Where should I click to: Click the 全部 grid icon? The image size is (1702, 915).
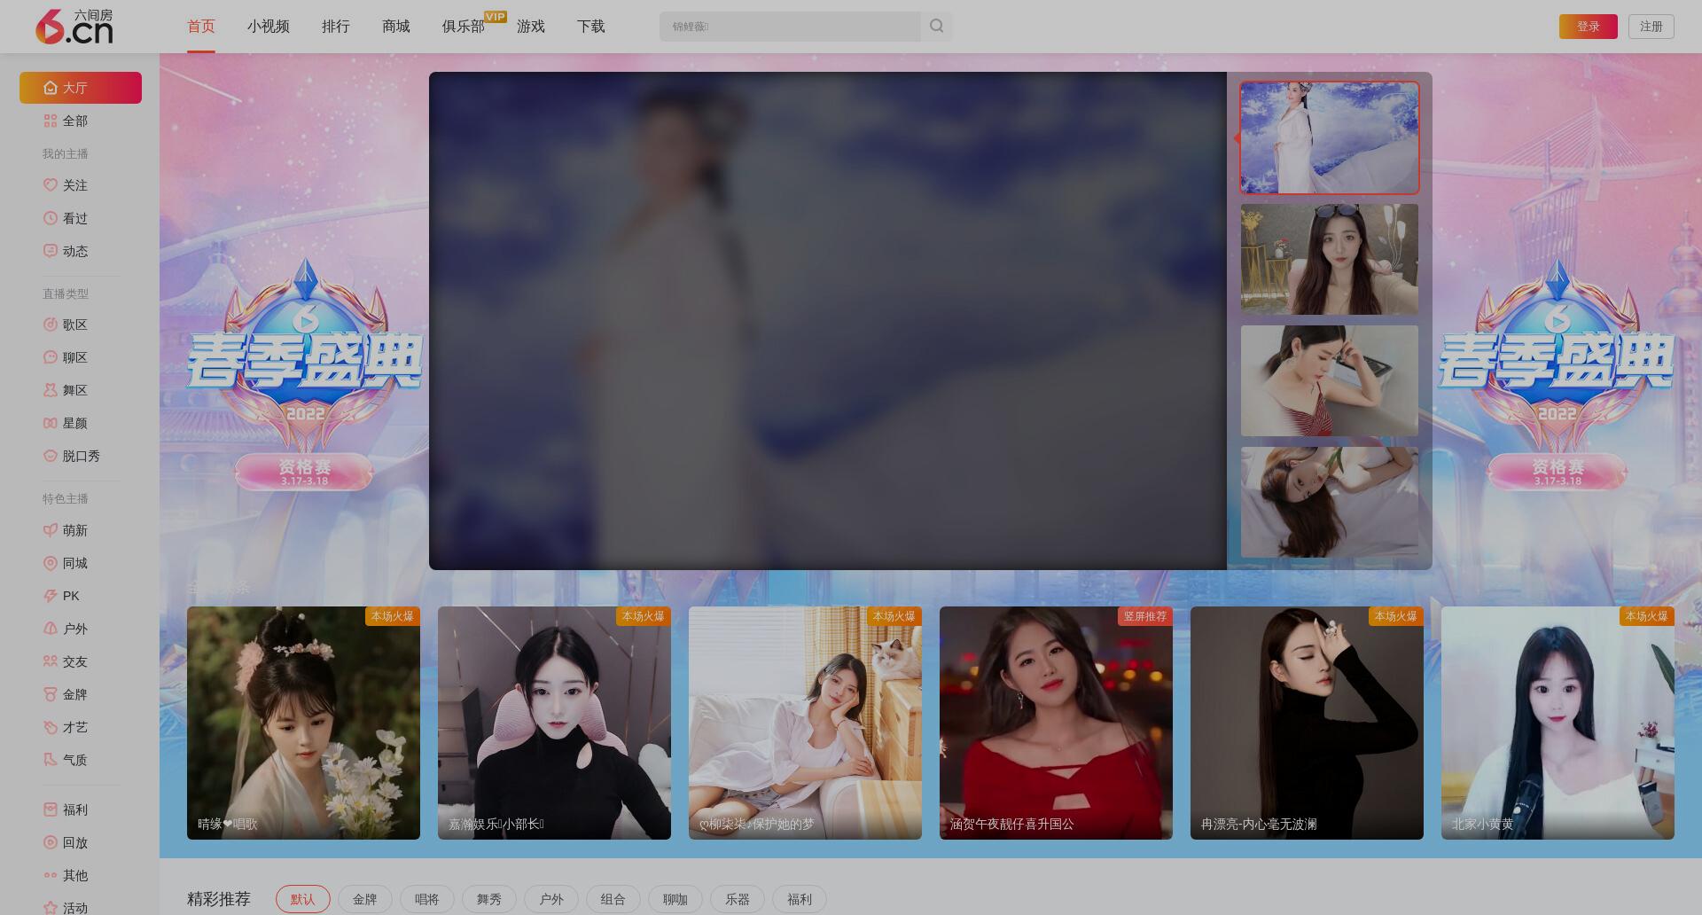(51, 121)
